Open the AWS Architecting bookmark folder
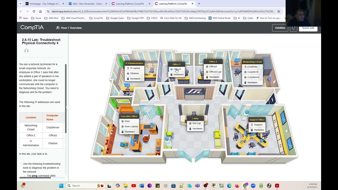338x190 pixels. (195, 18)
